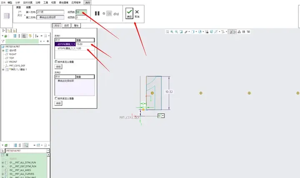Click the refit view icon in the graphics toolbar
Screen dimensions: 300x178
coord(167,32)
